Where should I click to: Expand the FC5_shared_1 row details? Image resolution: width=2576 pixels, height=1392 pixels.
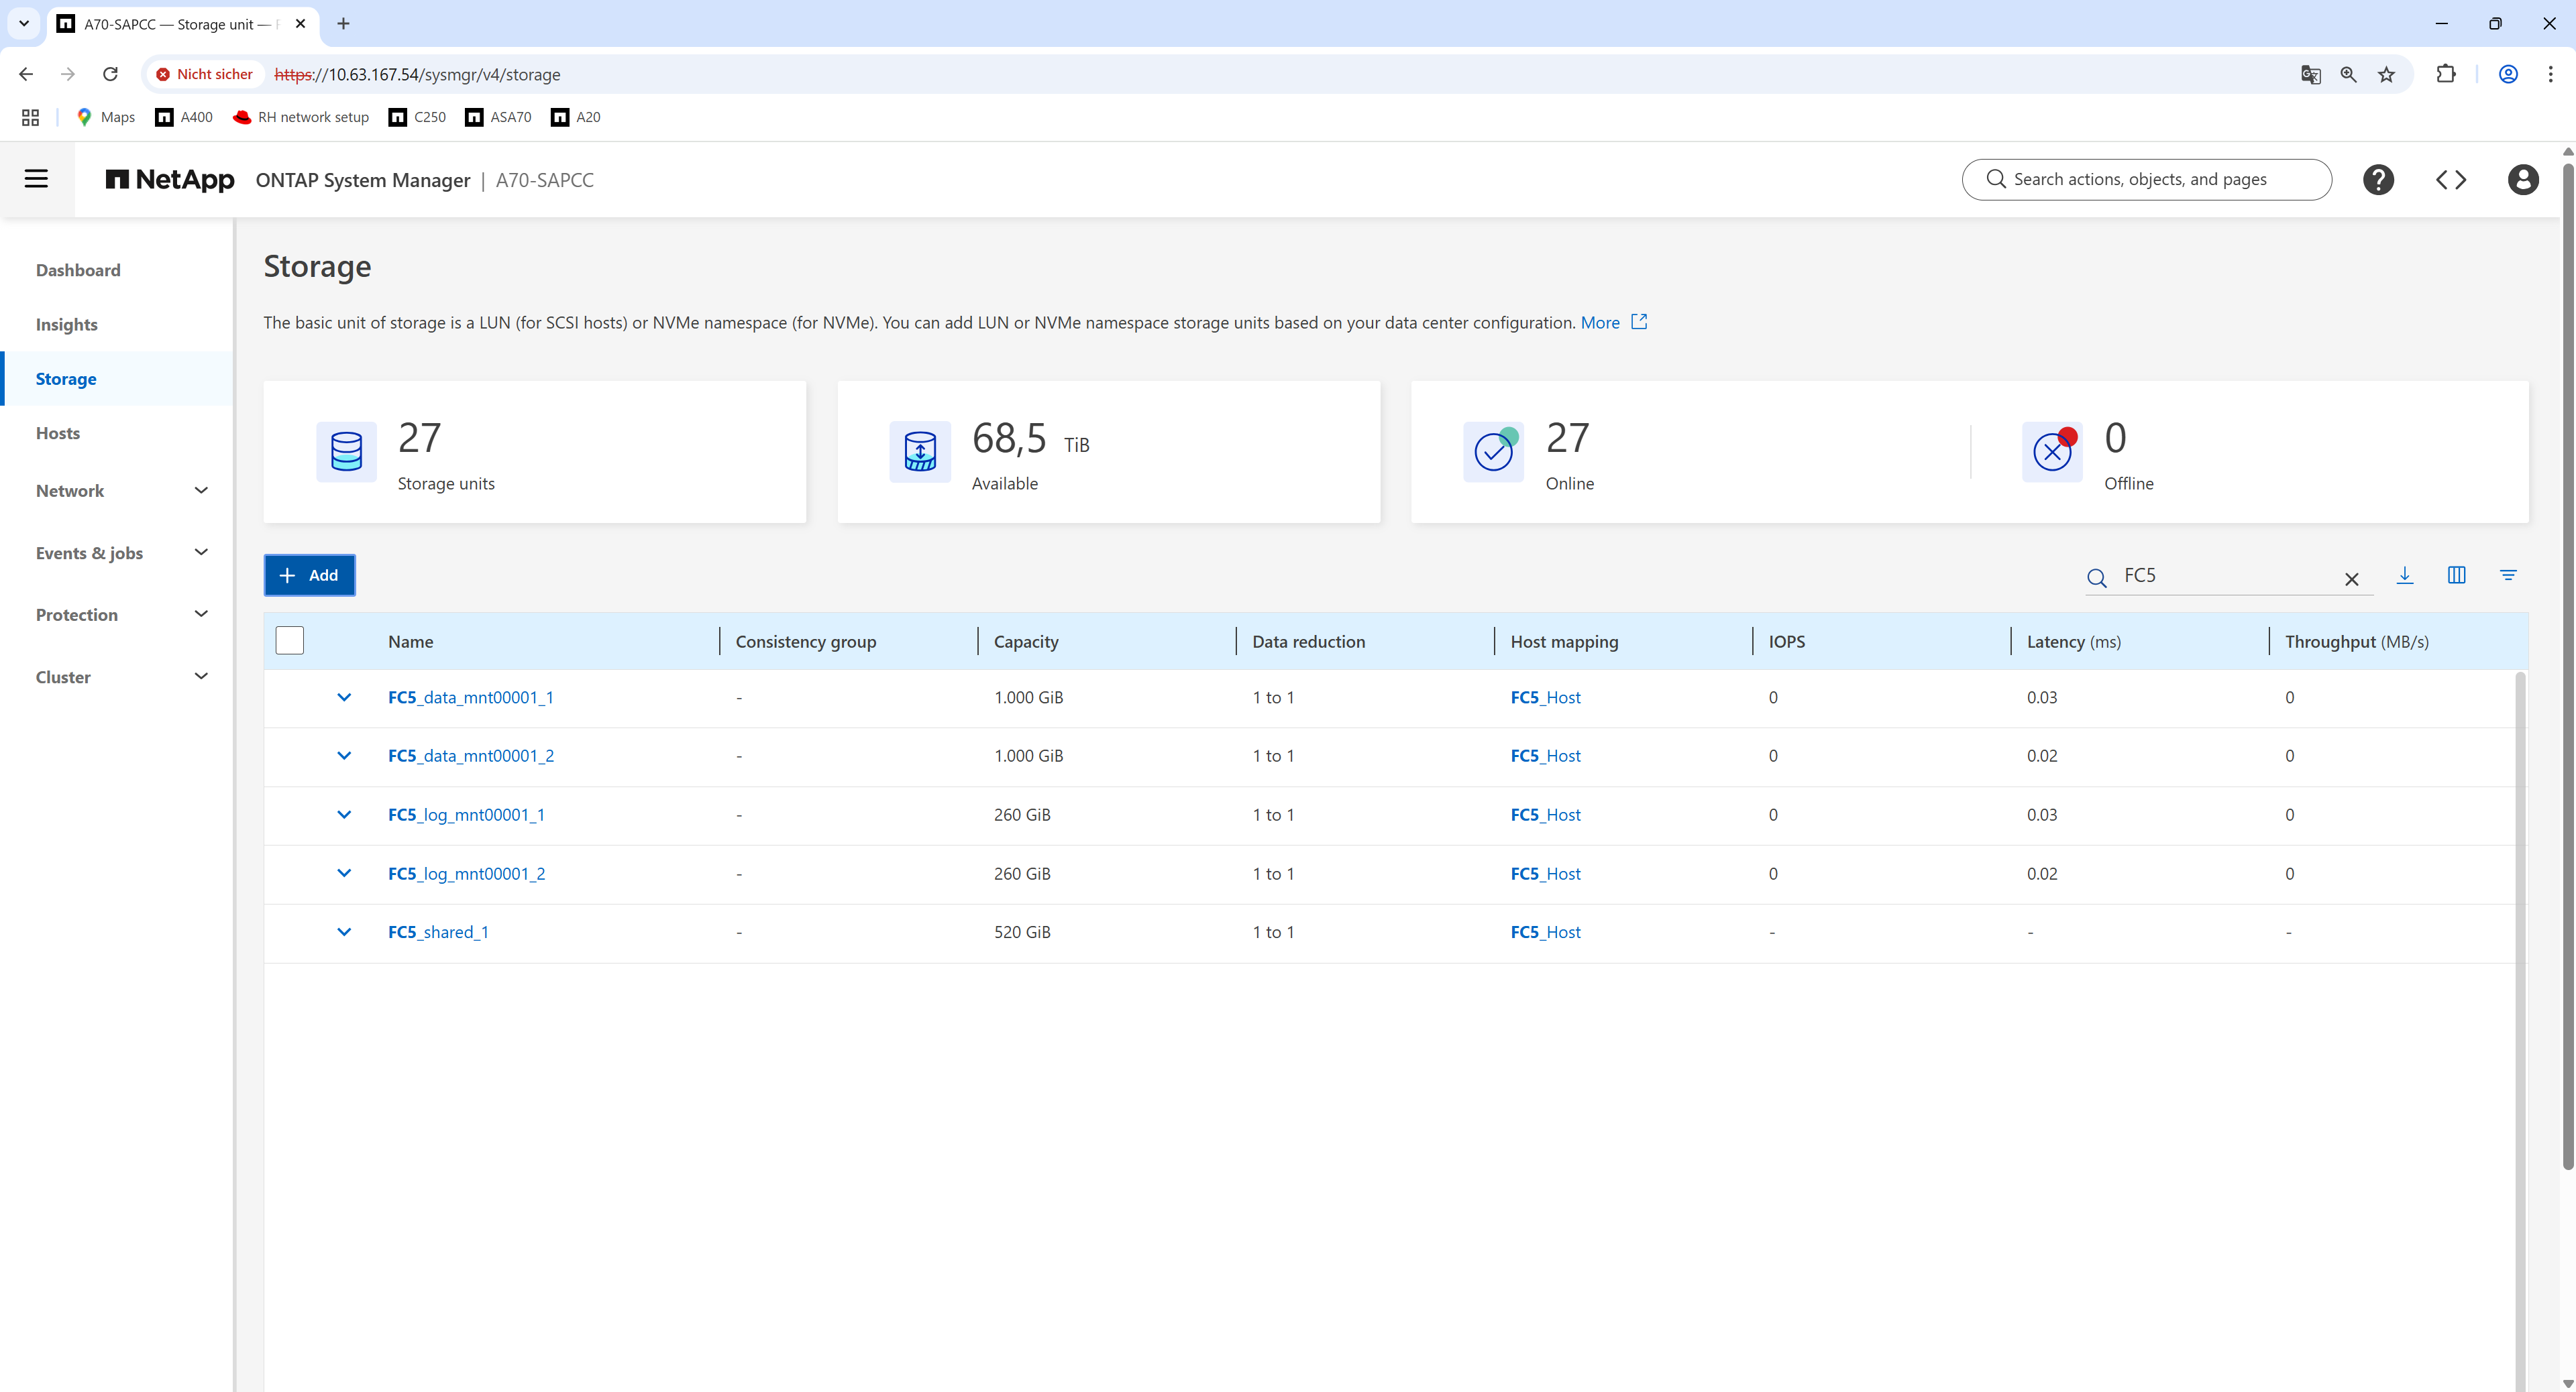pos(344,932)
